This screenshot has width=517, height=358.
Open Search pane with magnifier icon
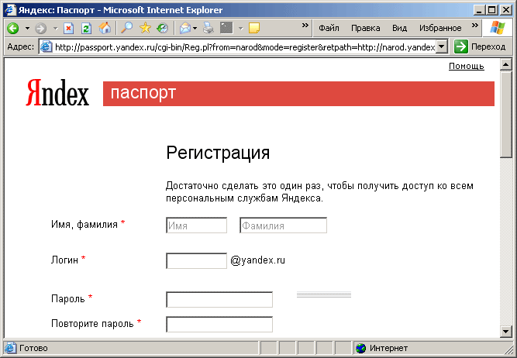(126, 28)
